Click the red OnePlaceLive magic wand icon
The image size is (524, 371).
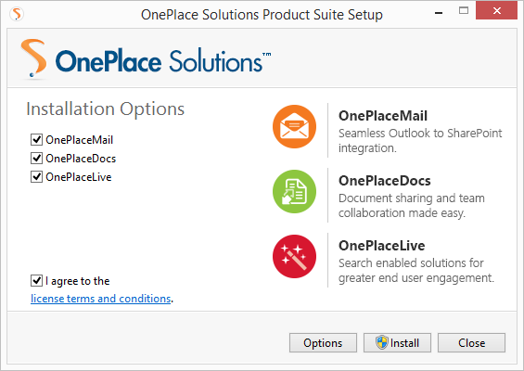pos(294,256)
